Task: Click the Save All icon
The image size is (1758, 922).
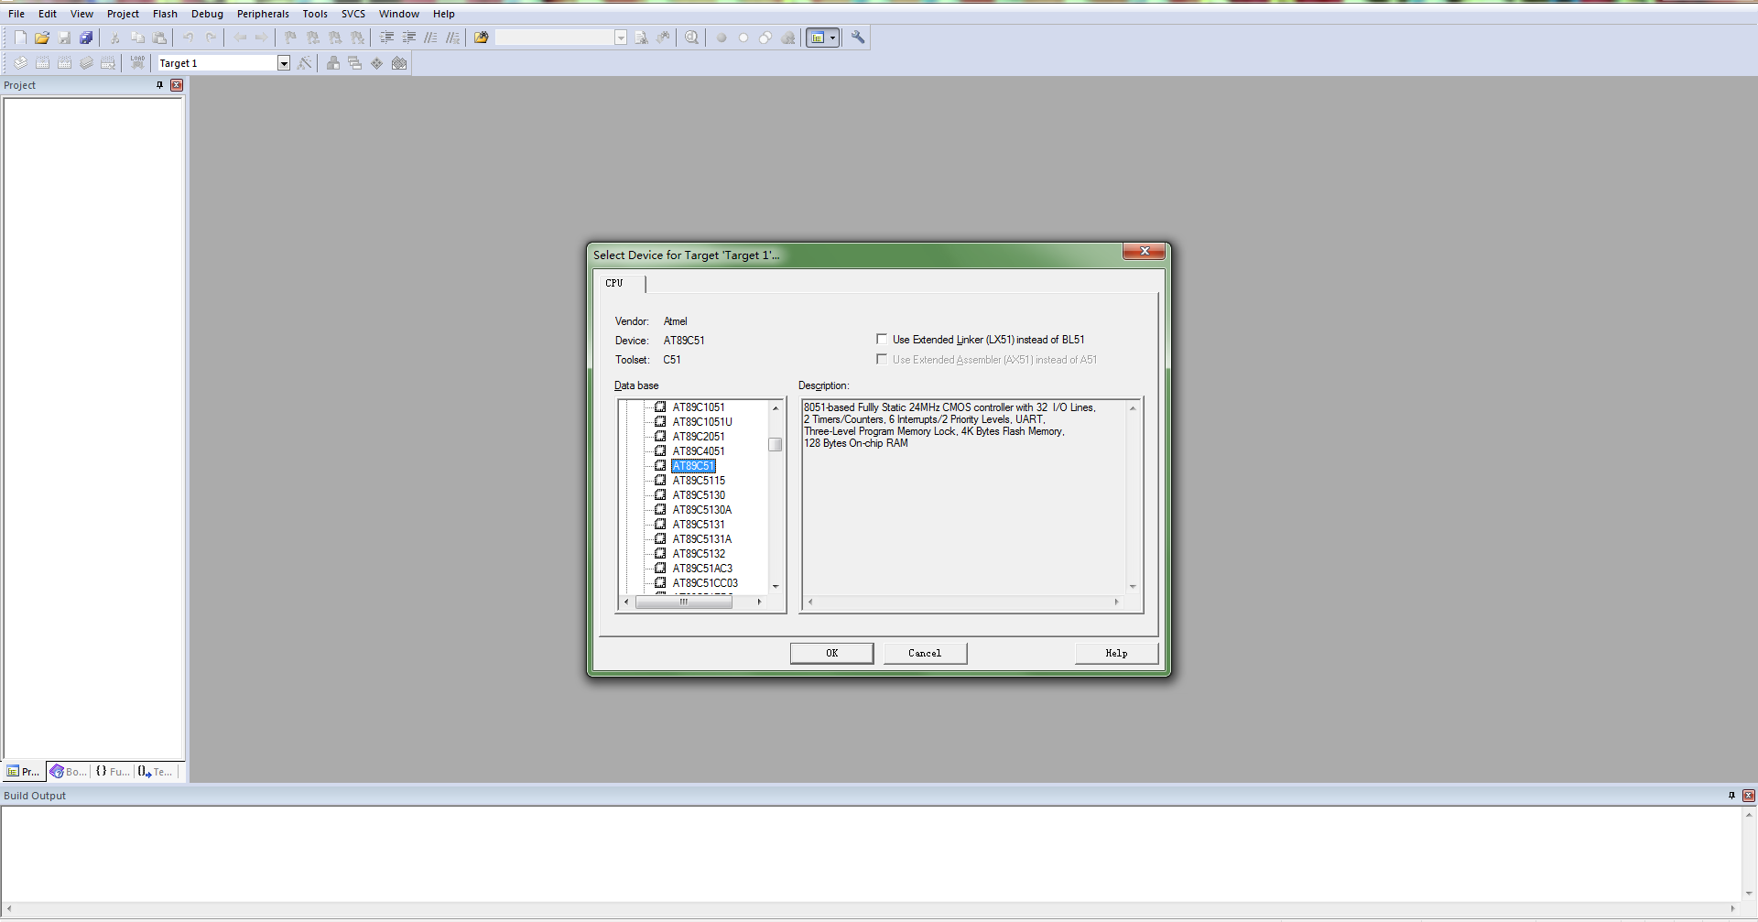Action: tap(86, 38)
